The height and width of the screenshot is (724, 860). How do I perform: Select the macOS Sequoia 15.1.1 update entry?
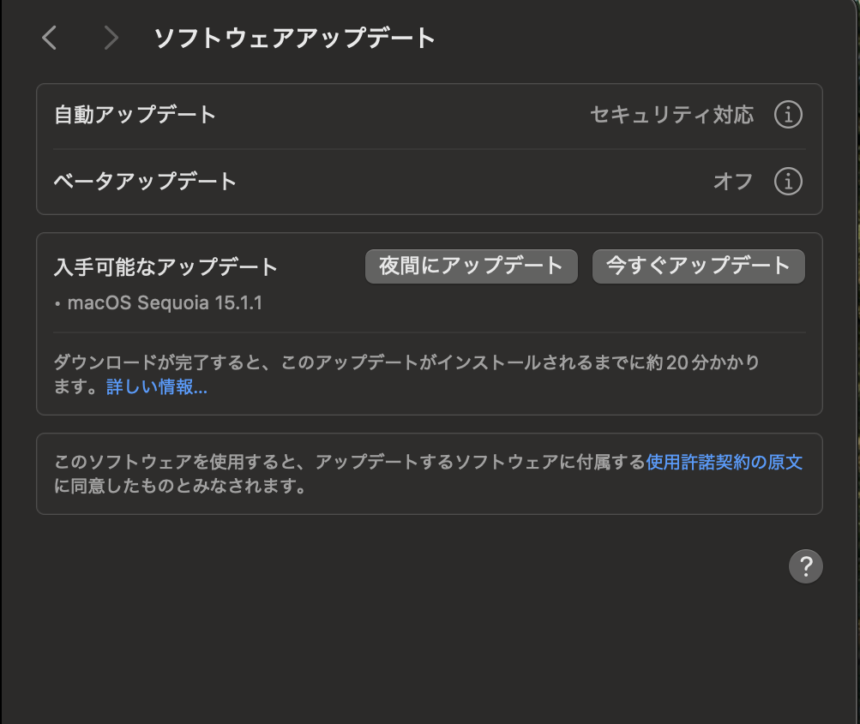pyautogui.click(x=165, y=303)
